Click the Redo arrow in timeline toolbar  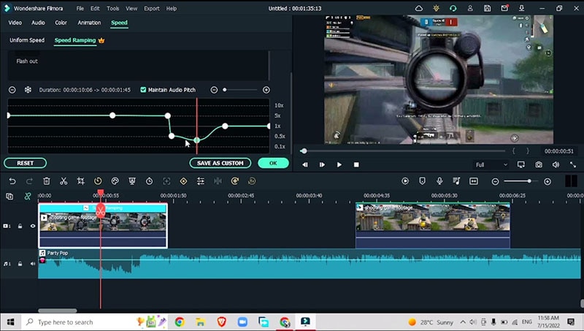29,181
